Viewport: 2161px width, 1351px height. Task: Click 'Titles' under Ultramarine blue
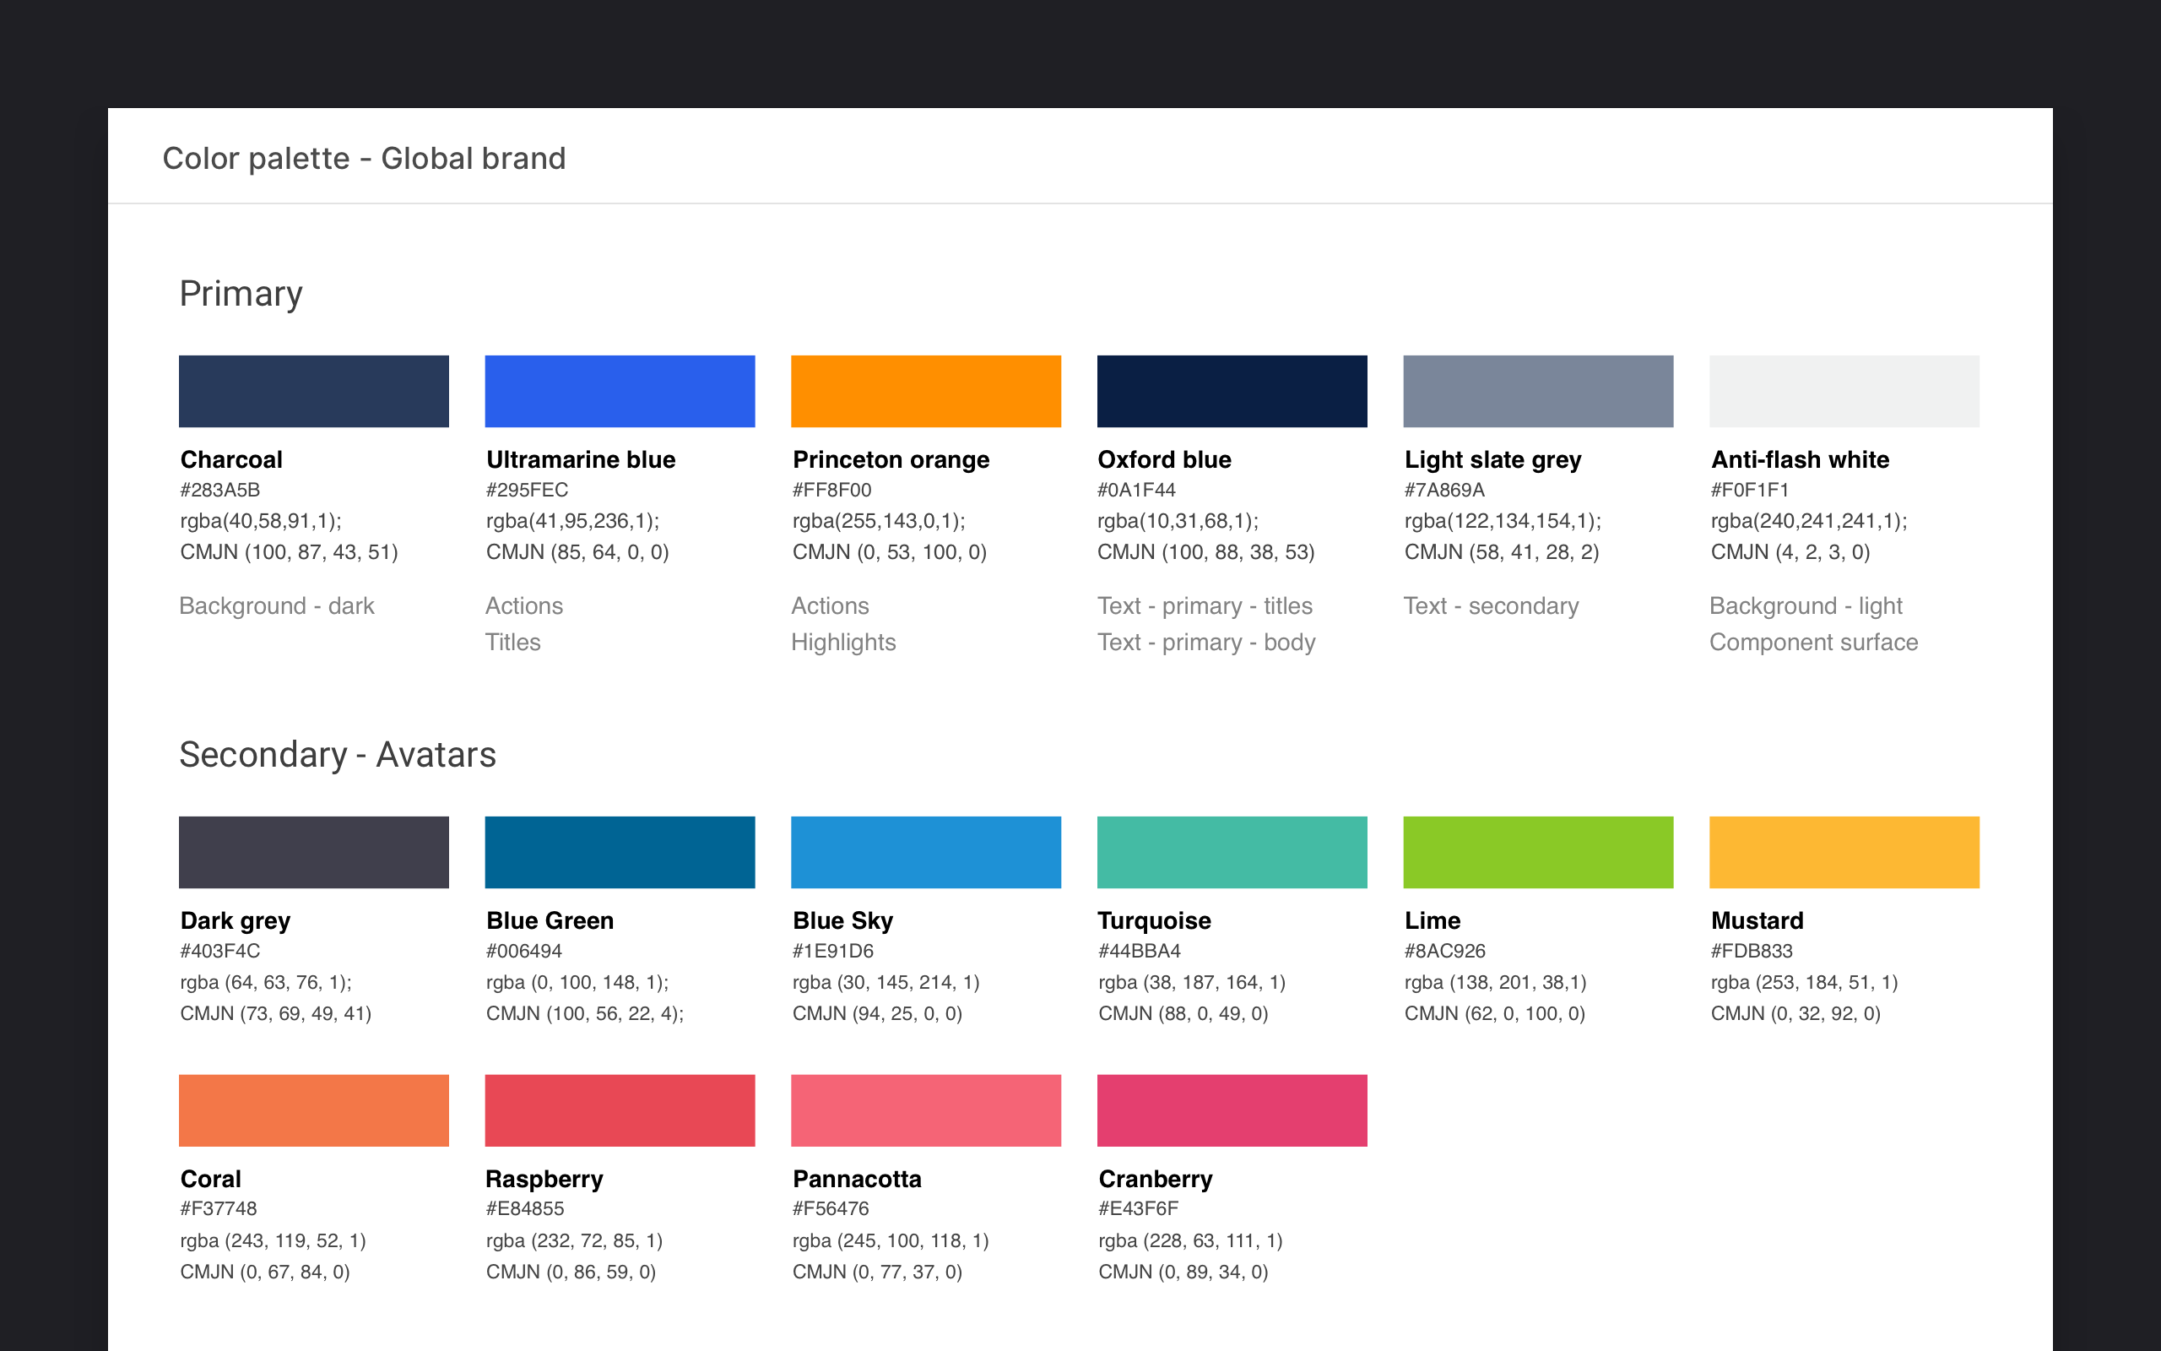click(x=512, y=643)
